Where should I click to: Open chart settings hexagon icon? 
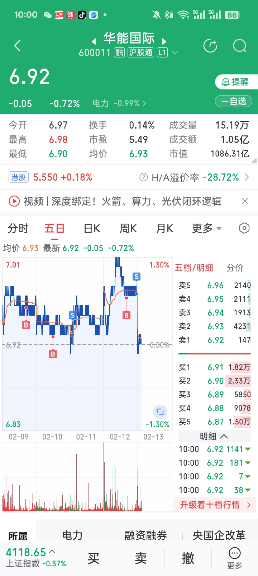tap(244, 228)
